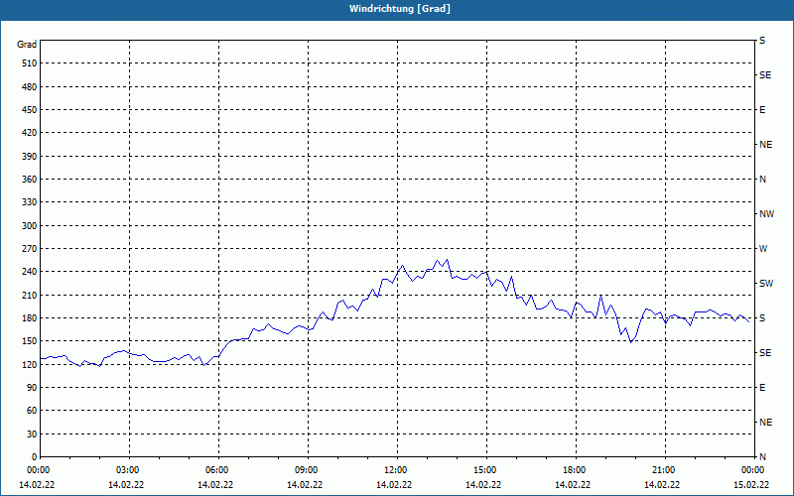
Task: Select the 90 y-axis value
Action: tap(32, 388)
